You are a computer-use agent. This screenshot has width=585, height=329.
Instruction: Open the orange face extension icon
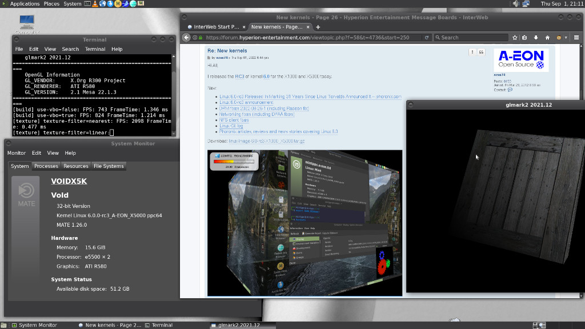point(559,37)
